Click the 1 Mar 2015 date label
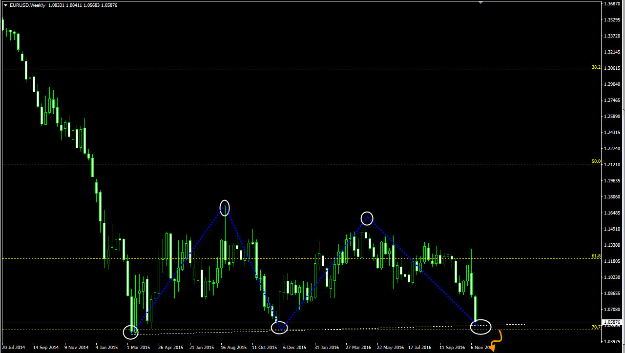This screenshot has height=353, width=625. [138, 348]
